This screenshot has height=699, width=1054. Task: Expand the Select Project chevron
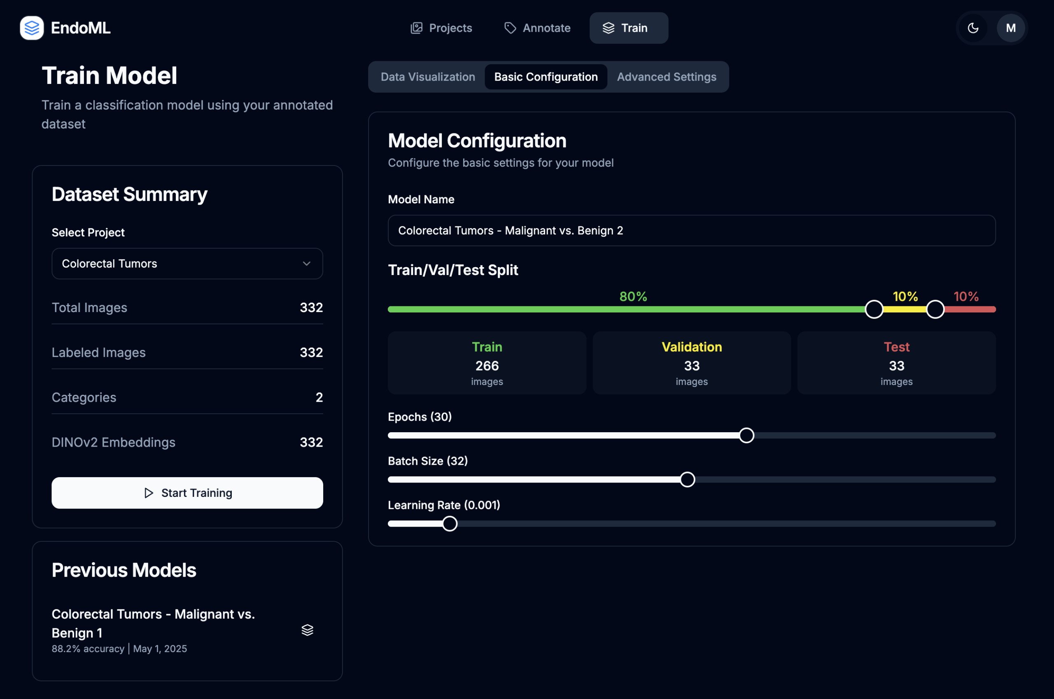click(306, 263)
